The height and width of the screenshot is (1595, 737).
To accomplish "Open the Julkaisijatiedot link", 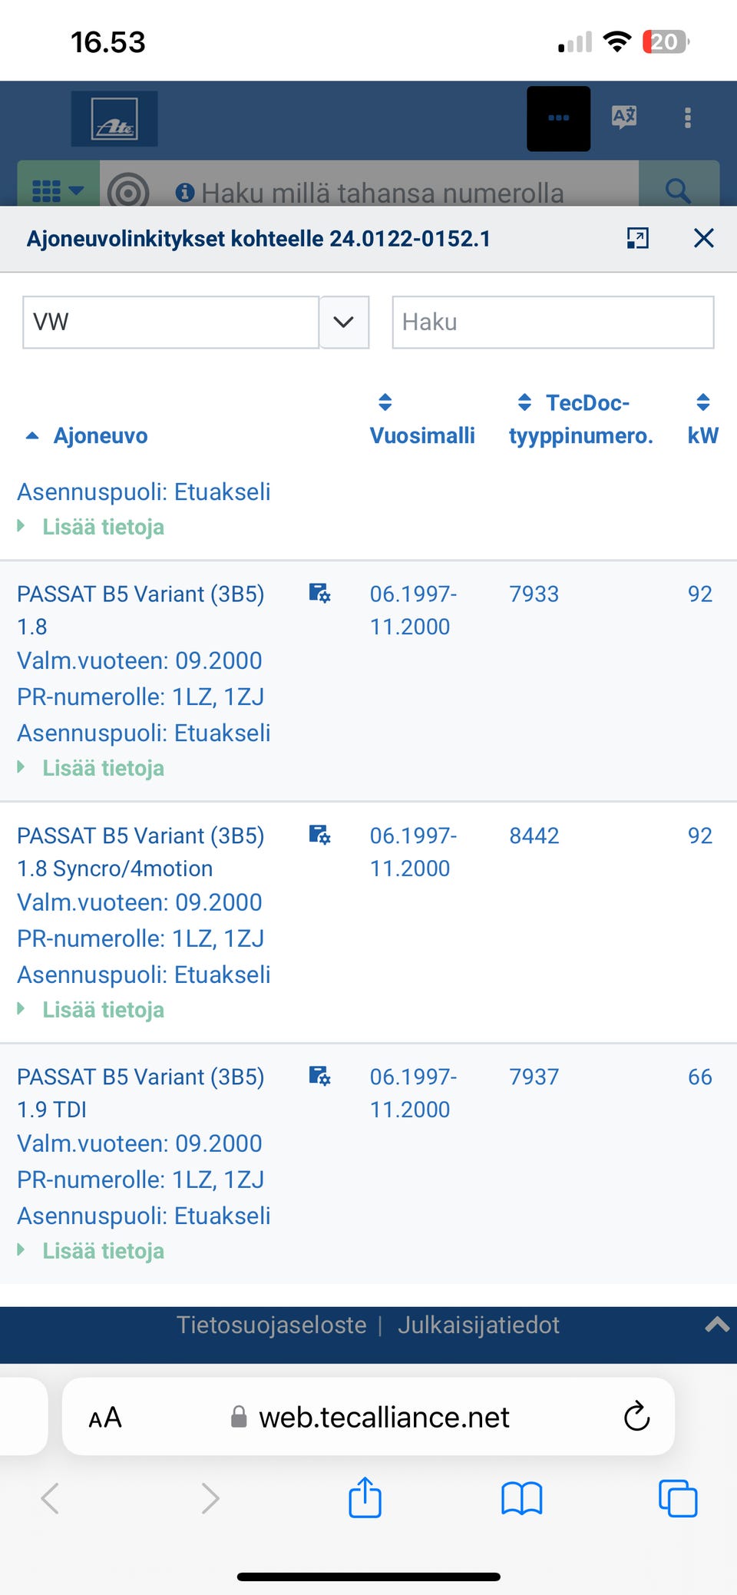I will point(478,1325).
